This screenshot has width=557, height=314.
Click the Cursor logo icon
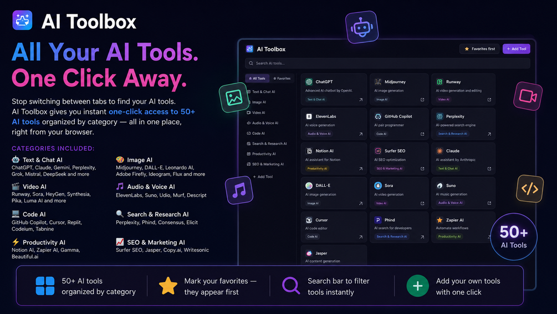[309, 220]
